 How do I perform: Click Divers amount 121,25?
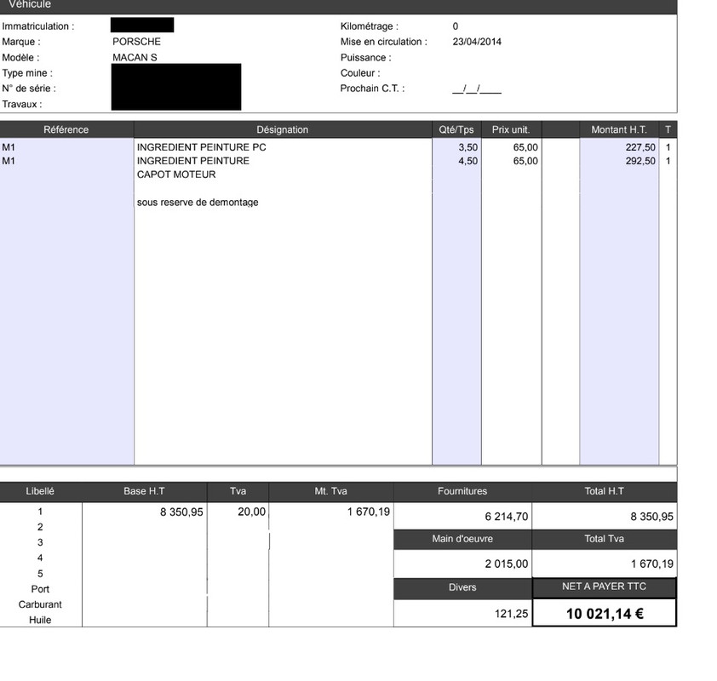click(x=511, y=614)
